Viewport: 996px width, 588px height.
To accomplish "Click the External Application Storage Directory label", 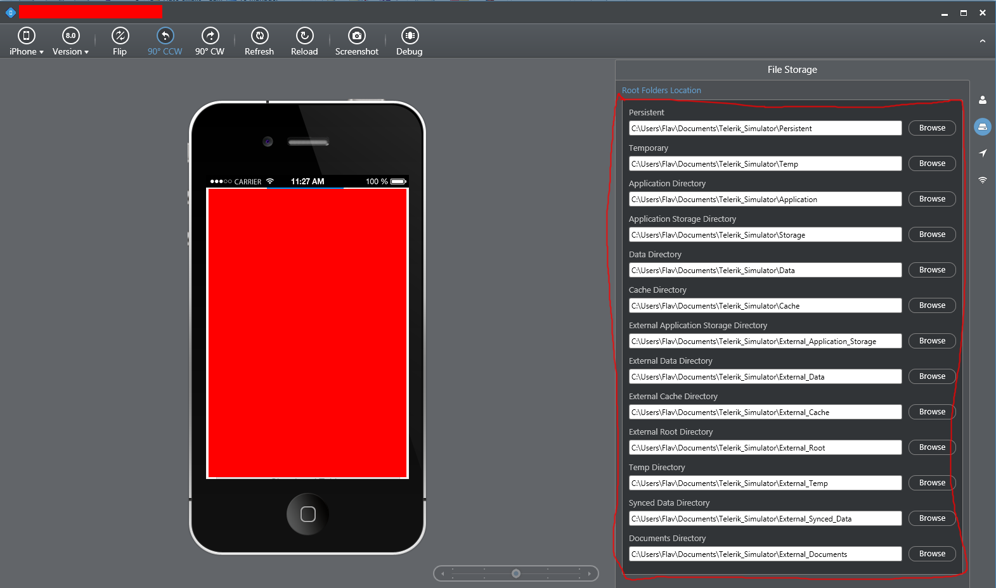I will 698,325.
